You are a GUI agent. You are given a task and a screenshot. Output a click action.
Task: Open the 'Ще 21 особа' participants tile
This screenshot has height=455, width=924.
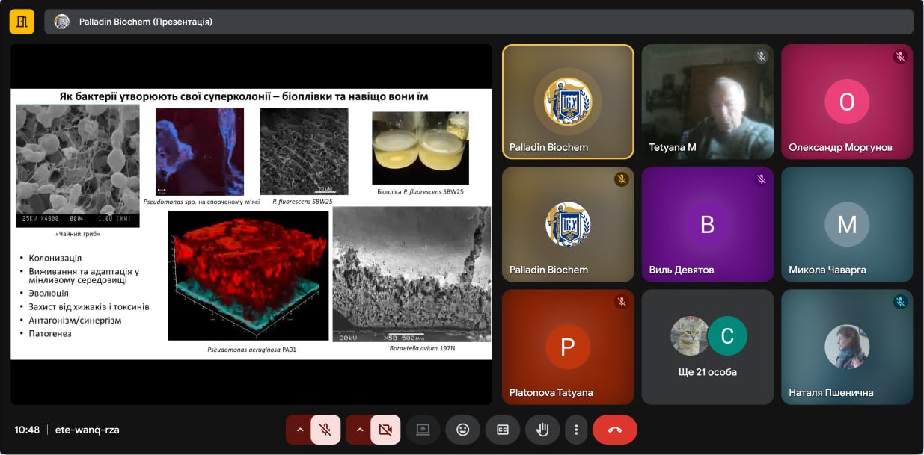[707, 347]
